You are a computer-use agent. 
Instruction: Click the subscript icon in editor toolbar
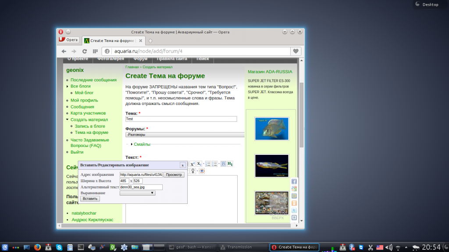[x=199, y=164]
